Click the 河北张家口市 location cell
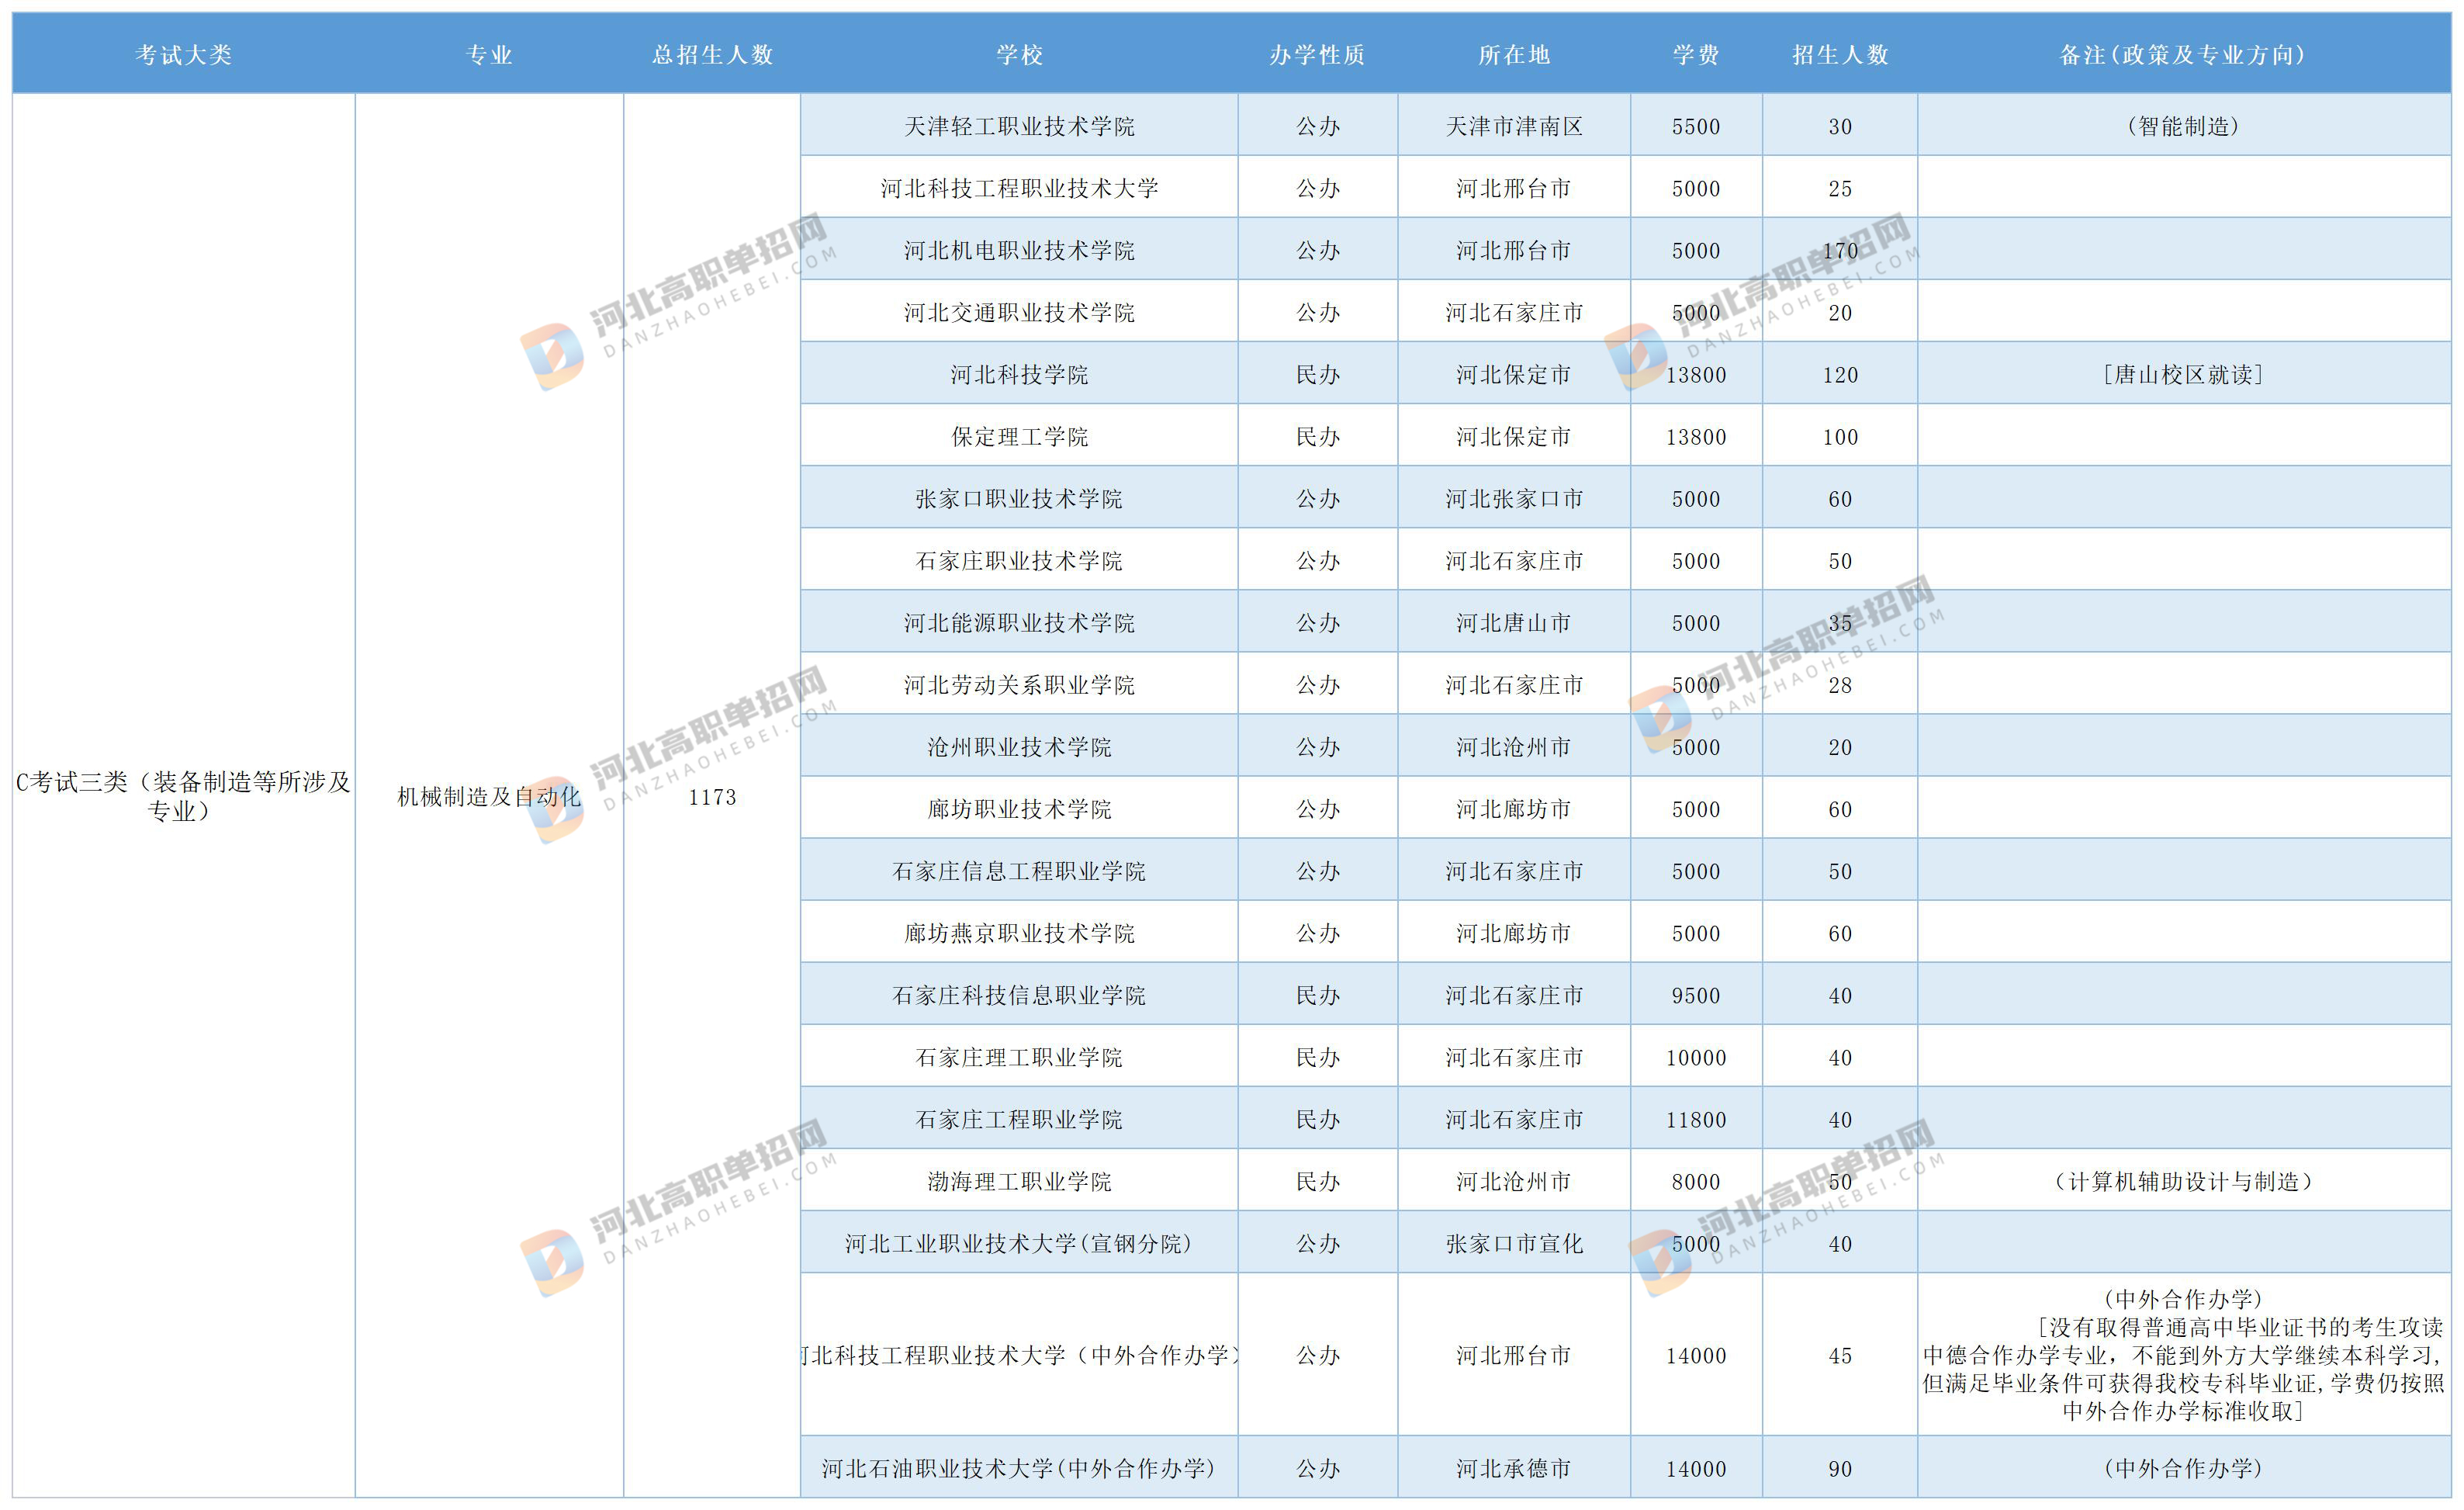 pos(1514,498)
